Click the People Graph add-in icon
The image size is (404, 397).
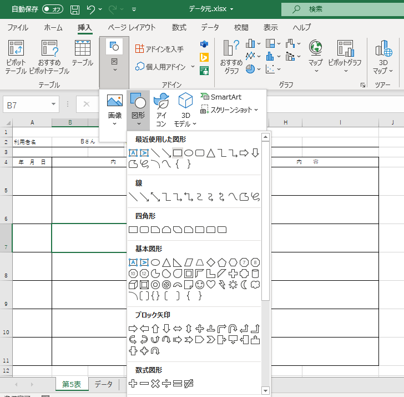[x=204, y=71]
